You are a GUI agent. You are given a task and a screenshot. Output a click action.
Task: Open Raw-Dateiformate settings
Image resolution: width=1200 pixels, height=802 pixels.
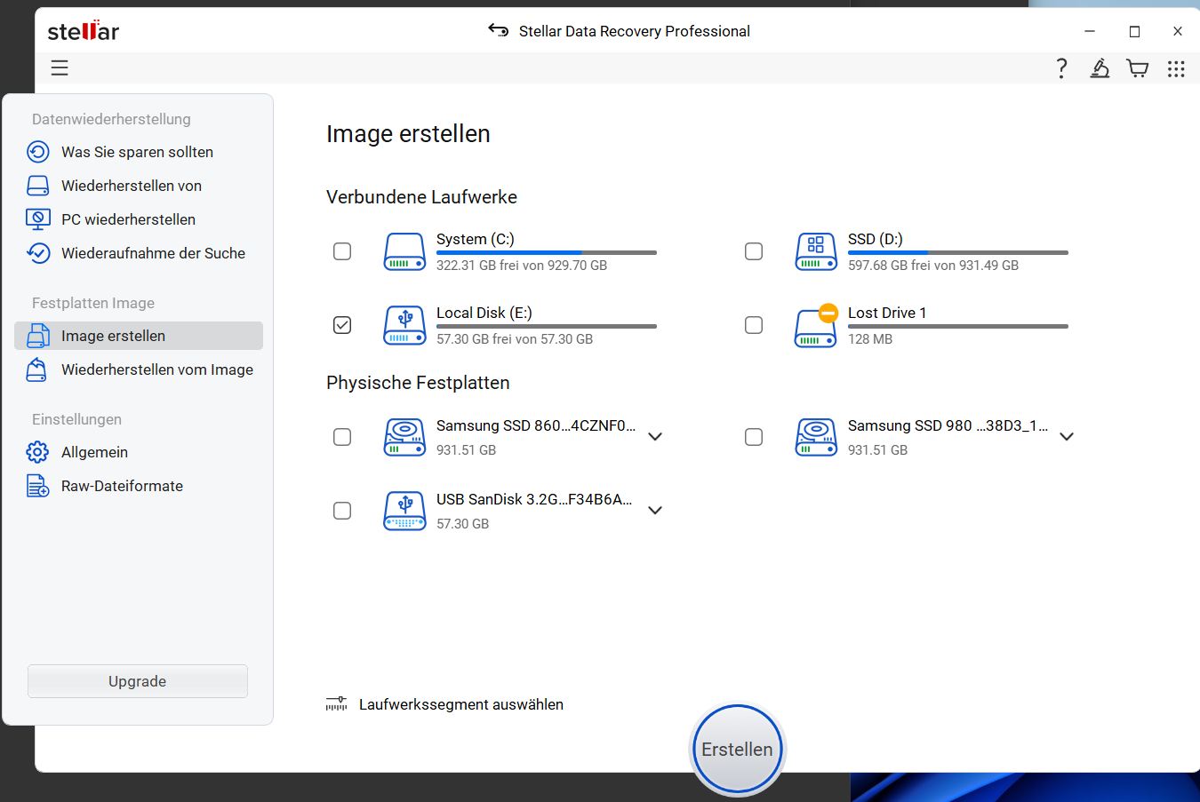139,486
